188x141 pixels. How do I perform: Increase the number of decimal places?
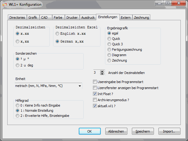click(102, 71)
